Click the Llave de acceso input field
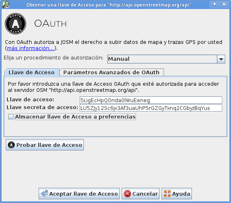This screenshot has height=203, width=231. pos(151,100)
